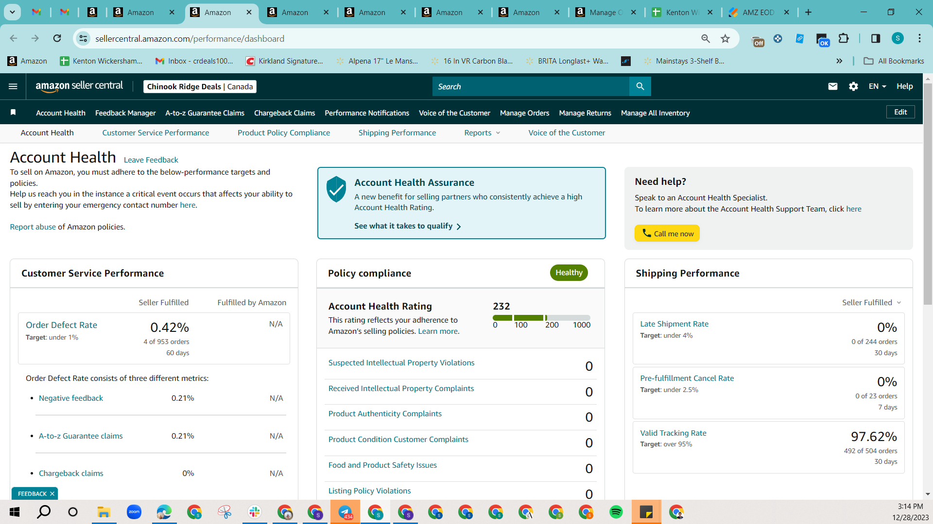Reload the page with the browser refresh icon

tap(57, 38)
